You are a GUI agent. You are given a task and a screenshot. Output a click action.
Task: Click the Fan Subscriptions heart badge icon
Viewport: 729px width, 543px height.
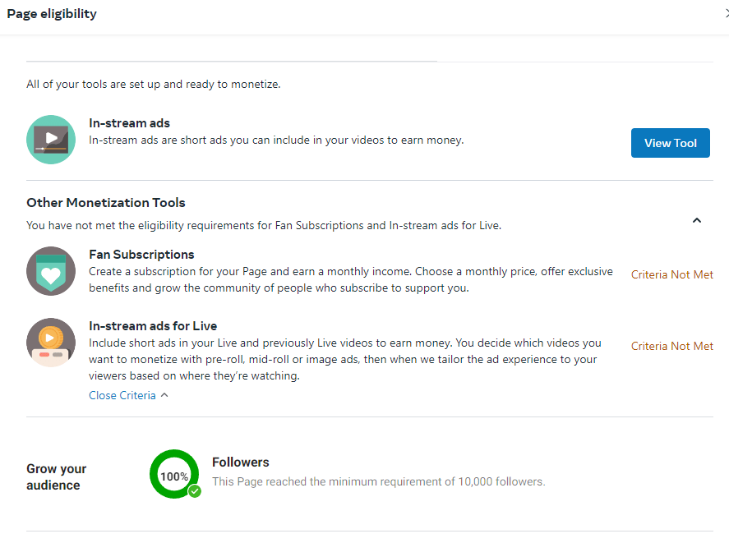point(51,271)
